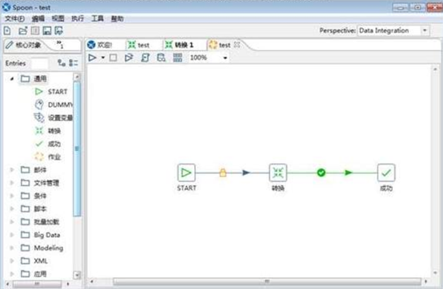Click the New file icon in the main toolbar
Screen dimensions: 443x289
pos(7,30)
